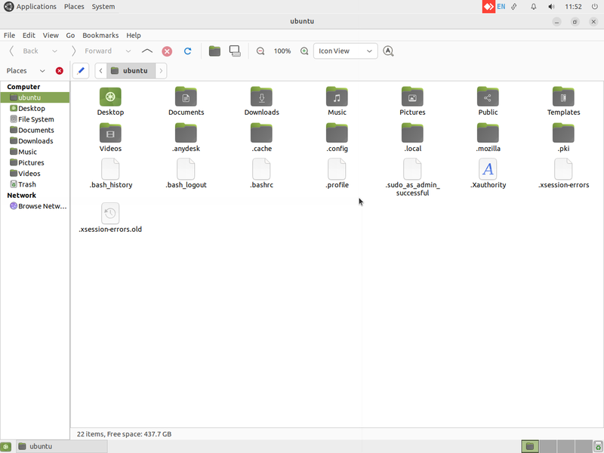Click the Forward button
The height and width of the screenshot is (453, 604).
click(x=92, y=51)
